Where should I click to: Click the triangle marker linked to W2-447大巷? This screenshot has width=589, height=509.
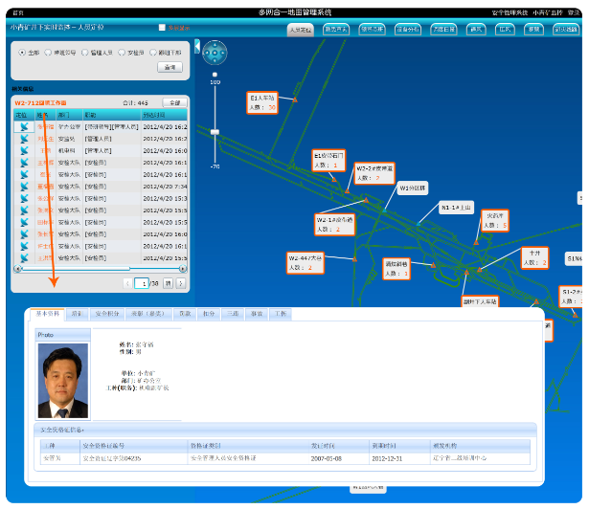coord(354,259)
